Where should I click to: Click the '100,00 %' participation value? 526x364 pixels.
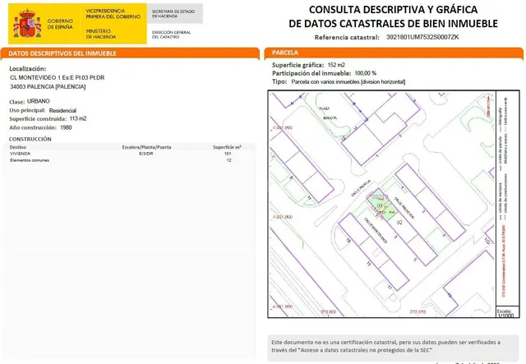pos(365,73)
